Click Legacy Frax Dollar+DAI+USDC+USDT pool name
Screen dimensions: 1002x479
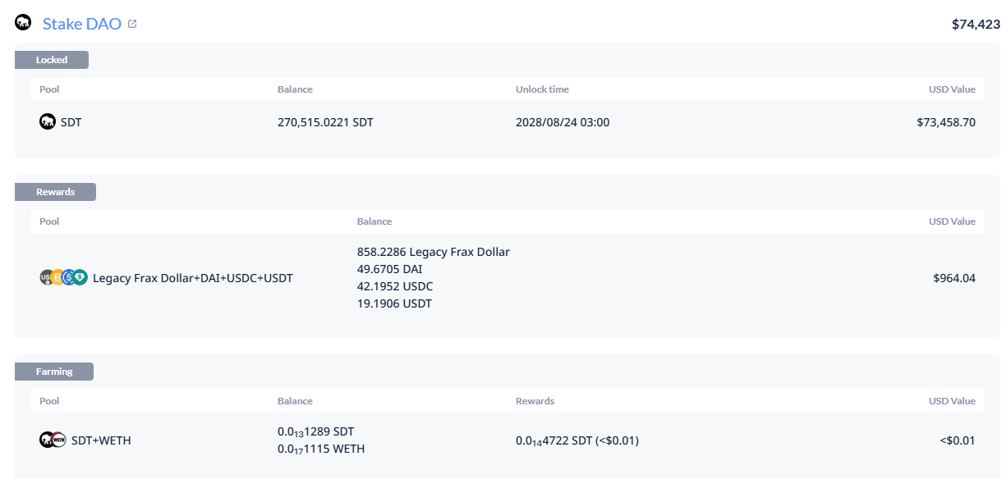(x=193, y=278)
